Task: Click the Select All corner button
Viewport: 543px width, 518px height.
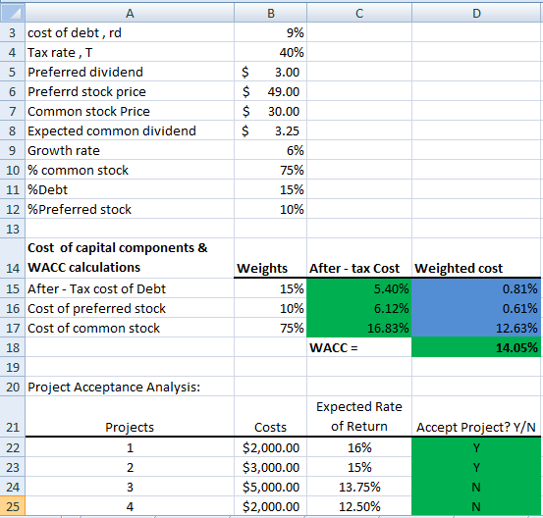Action: click(x=13, y=13)
